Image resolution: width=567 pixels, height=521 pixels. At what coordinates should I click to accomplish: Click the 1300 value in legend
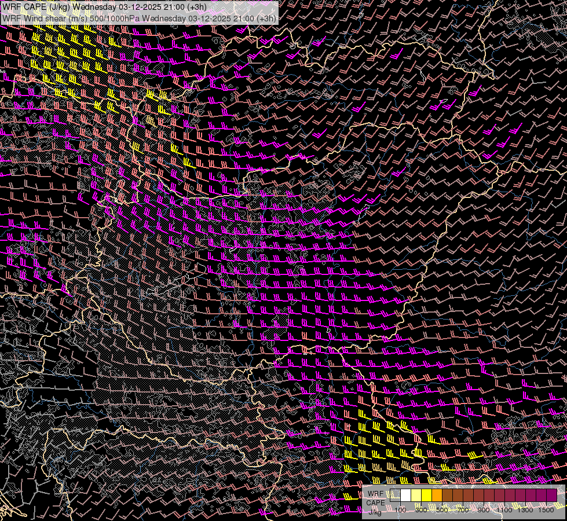pos(525,510)
